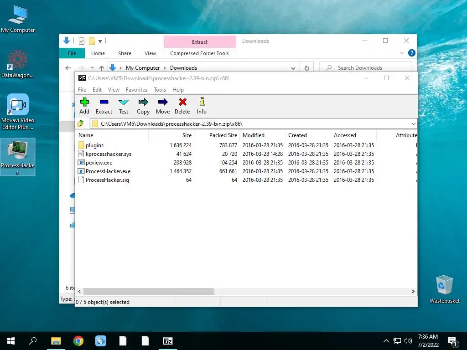Open the Windows Start menu

point(11,341)
